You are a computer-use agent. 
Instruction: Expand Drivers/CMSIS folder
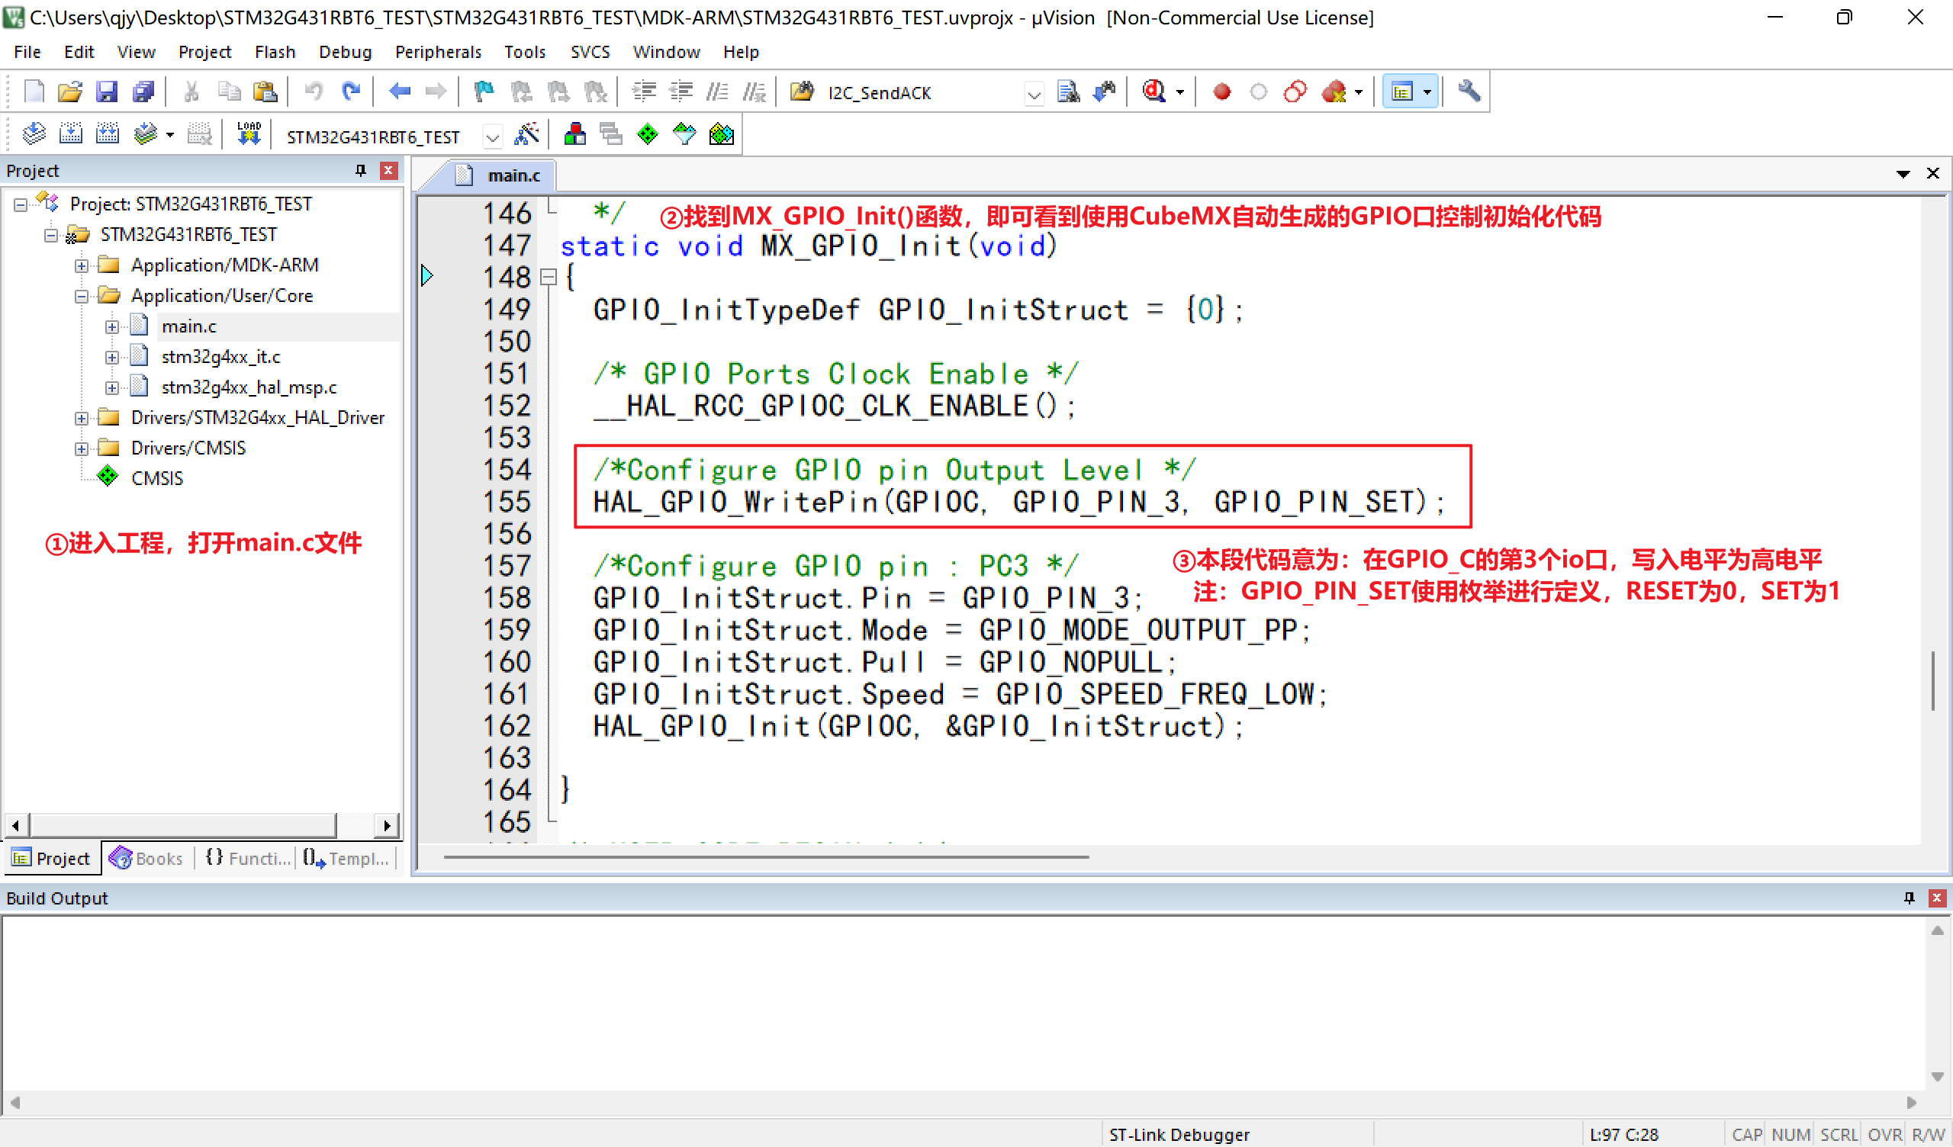[x=82, y=448]
